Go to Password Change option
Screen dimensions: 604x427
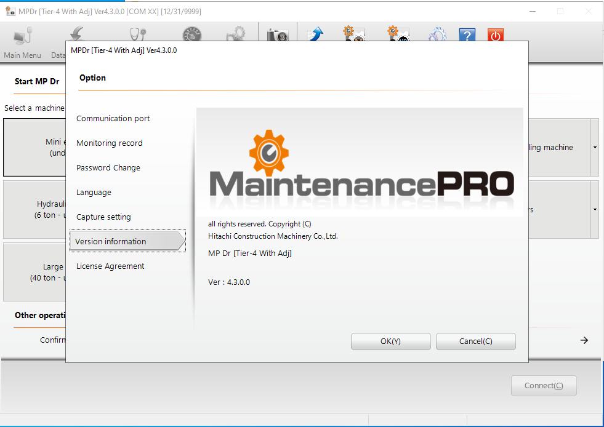(x=108, y=168)
